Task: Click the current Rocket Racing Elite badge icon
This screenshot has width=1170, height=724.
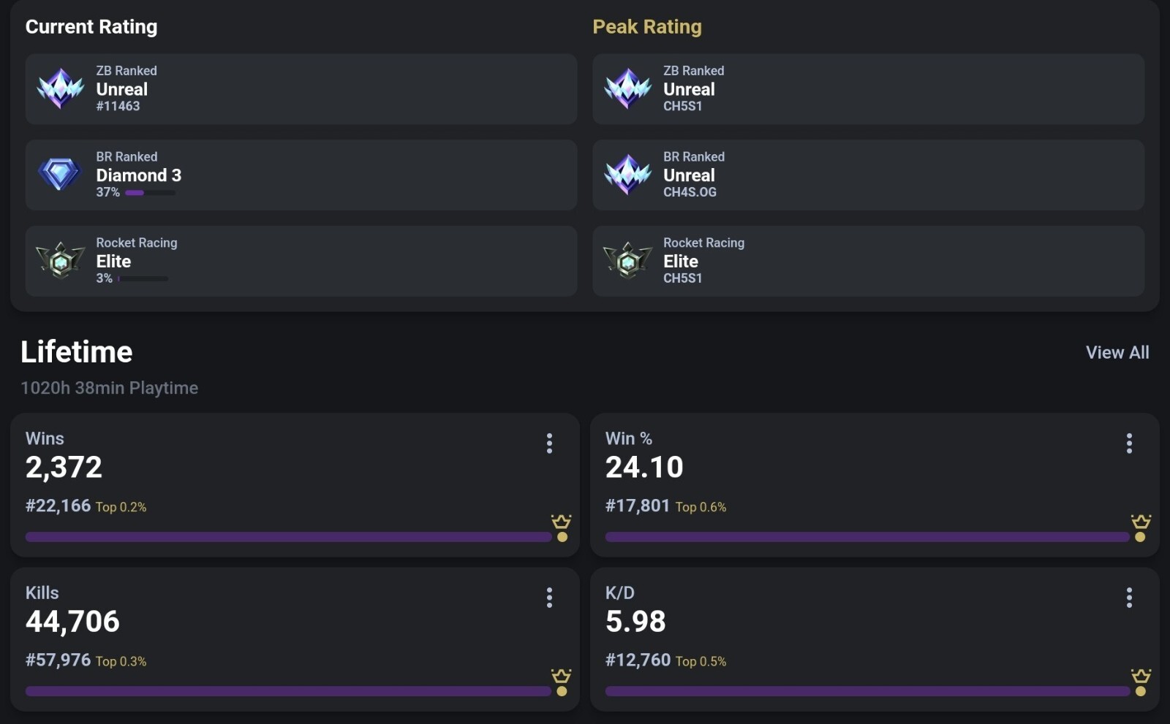Action: click(x=61, y=260)
